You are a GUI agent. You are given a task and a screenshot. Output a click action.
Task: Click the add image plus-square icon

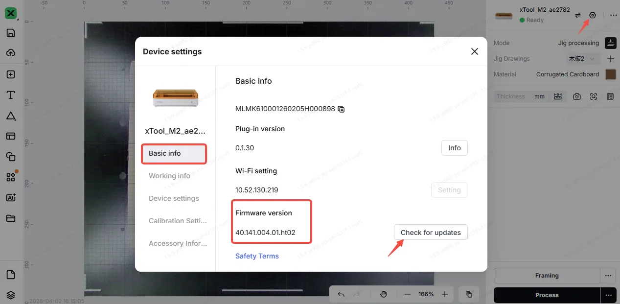(x=11, y=74)
